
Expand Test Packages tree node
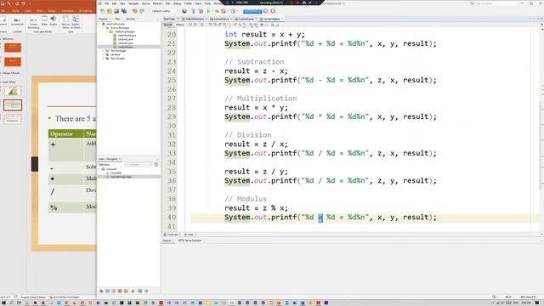(x=103, y=51)
